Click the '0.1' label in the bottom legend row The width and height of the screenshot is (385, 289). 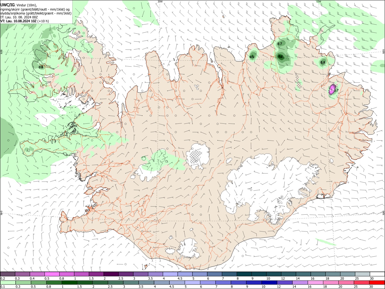tap(2, 287)
